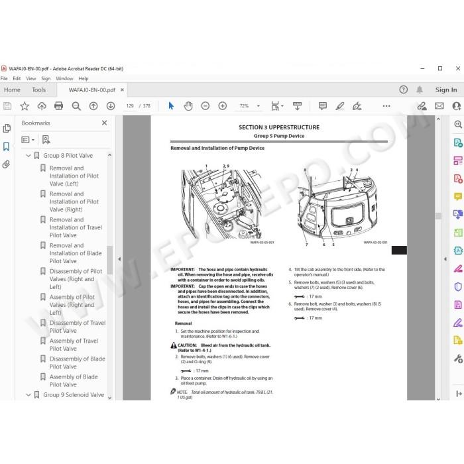464x464 pixels.
Task: Click the Sign In button
Action: (446, 89)
